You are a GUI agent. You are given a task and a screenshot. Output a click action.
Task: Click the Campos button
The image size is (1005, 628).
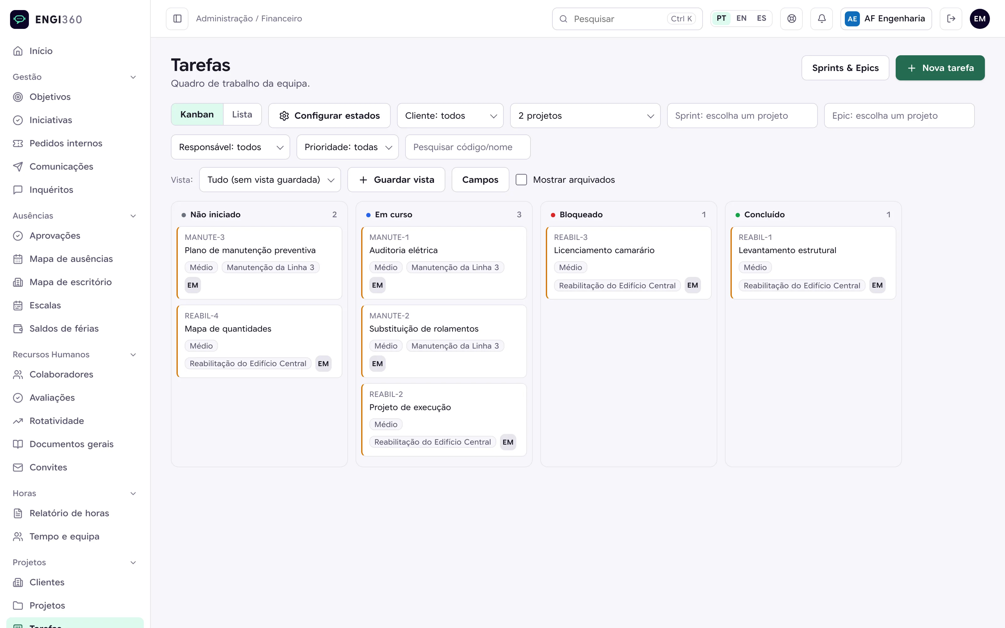[x=480, y=180]
